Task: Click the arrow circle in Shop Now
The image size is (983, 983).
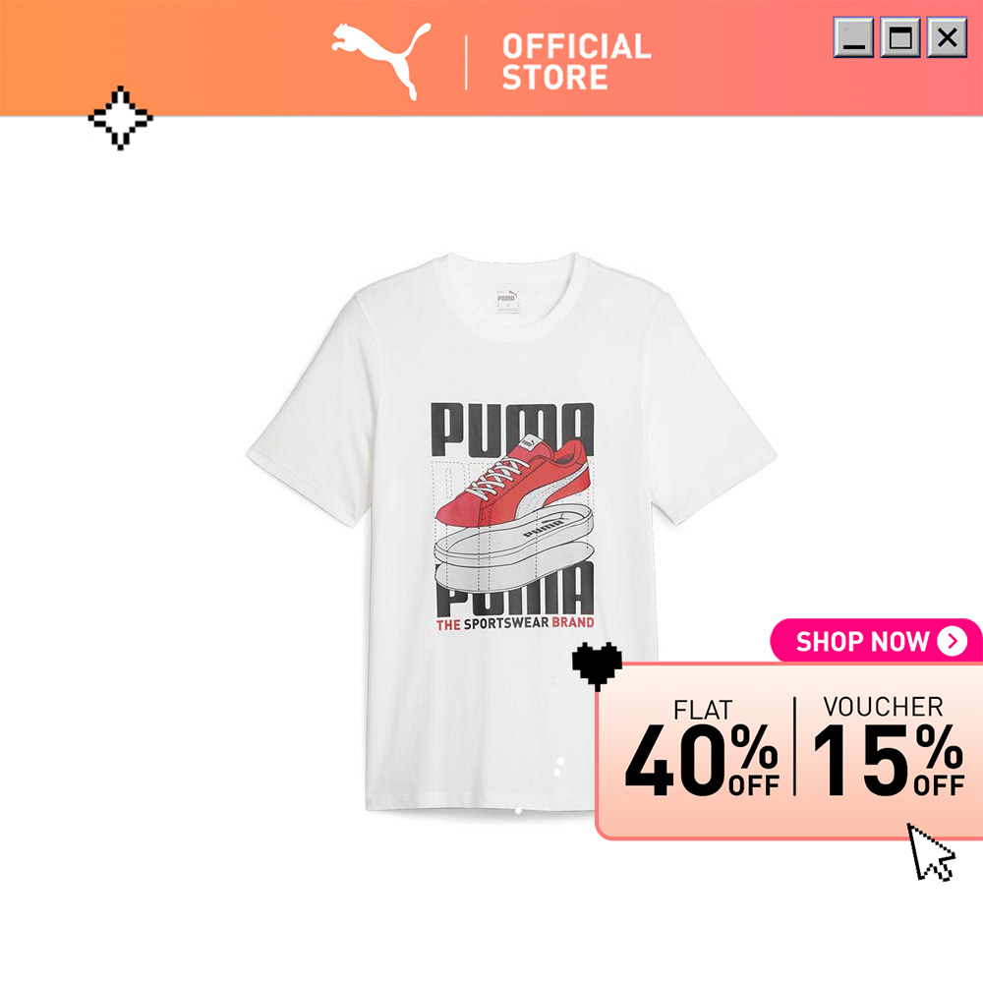Action: tap(952, 641)
